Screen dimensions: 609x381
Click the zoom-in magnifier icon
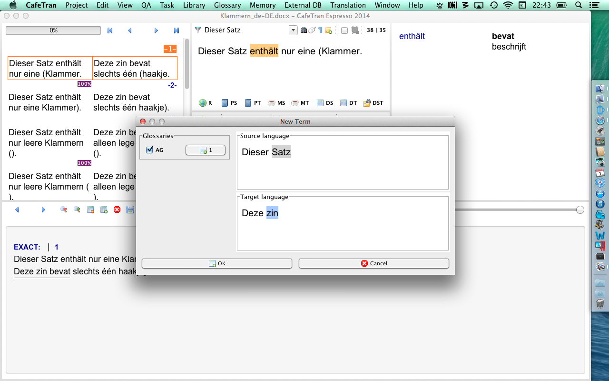(x=77, y=210)
